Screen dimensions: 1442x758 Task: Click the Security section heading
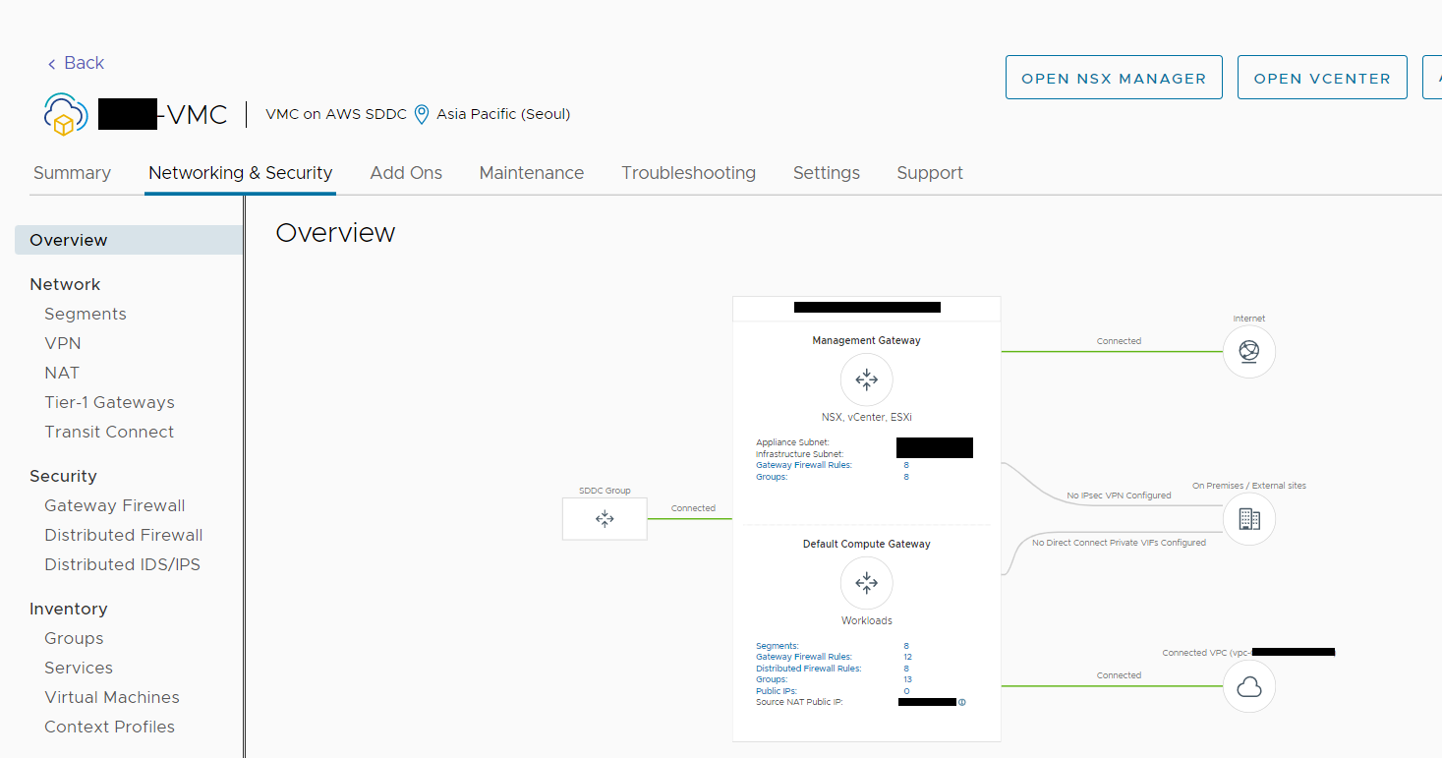click(63, 476)
